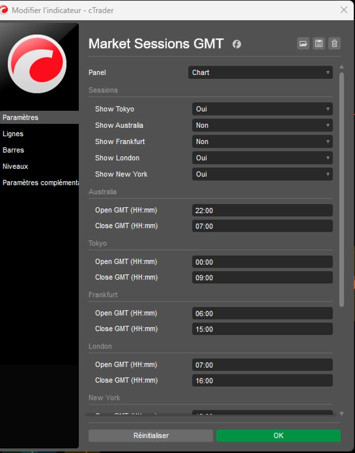Screen dimensions: 355x453
Task: Click the Show New York label
Action: [x=121, y=174]
